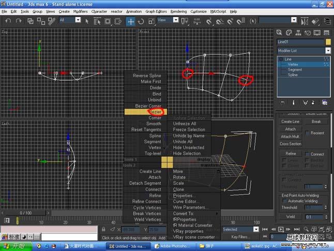Screen dimensions: 334x251
Task: Toggle the Reorient checkbox
Action: point(308,133)
